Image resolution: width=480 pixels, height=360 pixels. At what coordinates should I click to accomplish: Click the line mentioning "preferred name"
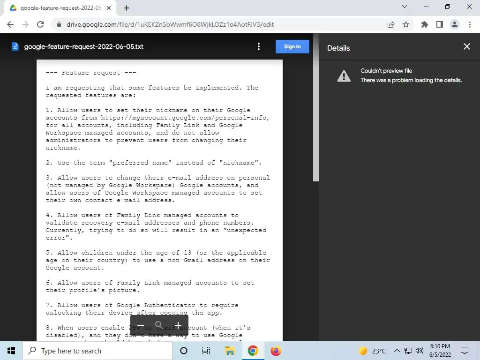[x=154, y=163]
